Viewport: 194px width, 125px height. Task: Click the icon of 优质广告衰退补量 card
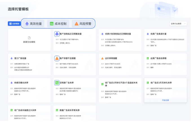point(148,34)
